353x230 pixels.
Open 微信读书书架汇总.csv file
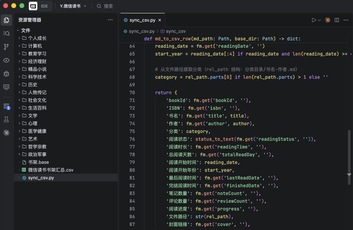tap(51, 170)
